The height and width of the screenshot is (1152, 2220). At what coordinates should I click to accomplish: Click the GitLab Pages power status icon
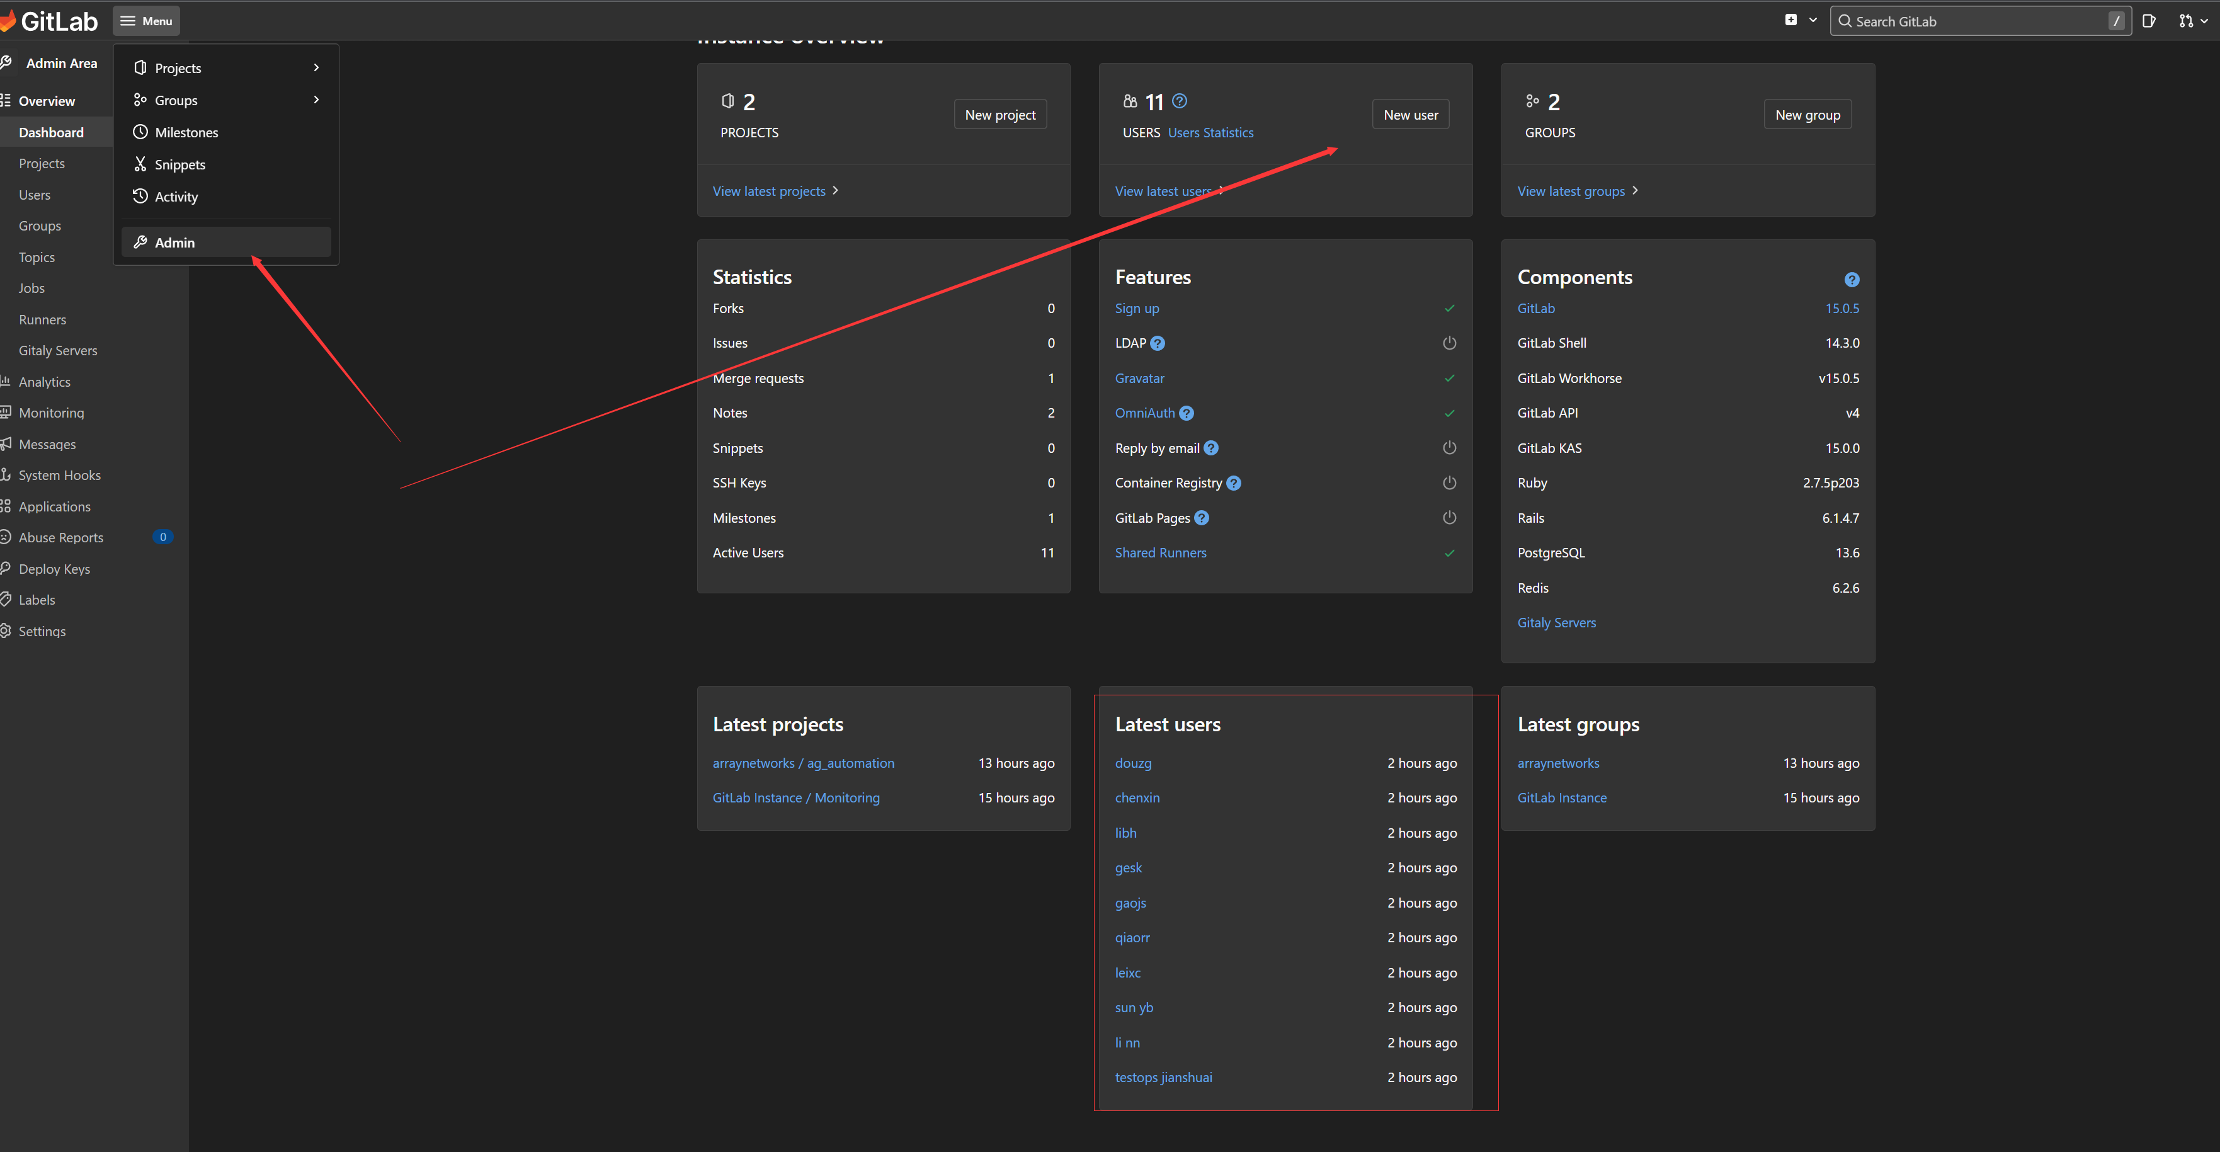[1449, 518]
